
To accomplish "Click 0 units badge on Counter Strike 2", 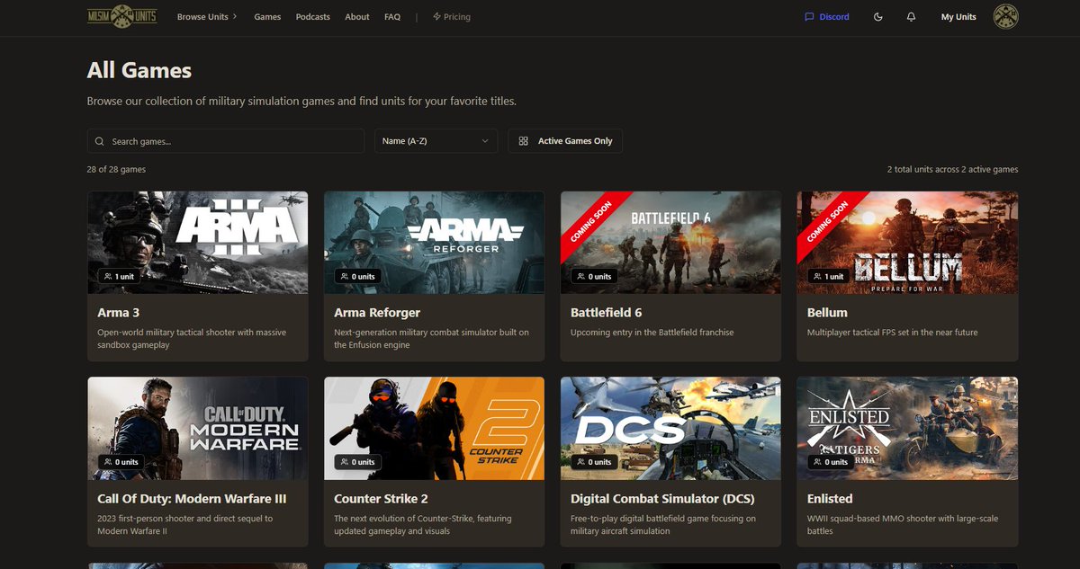I will point(357,462).
